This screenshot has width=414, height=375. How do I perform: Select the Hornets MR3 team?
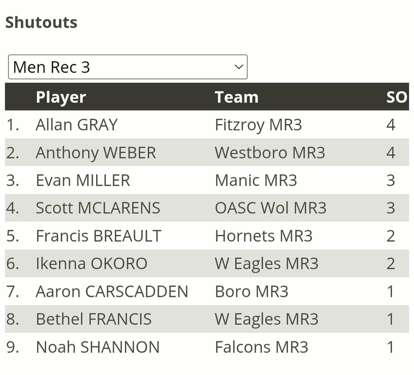(264, 236)
